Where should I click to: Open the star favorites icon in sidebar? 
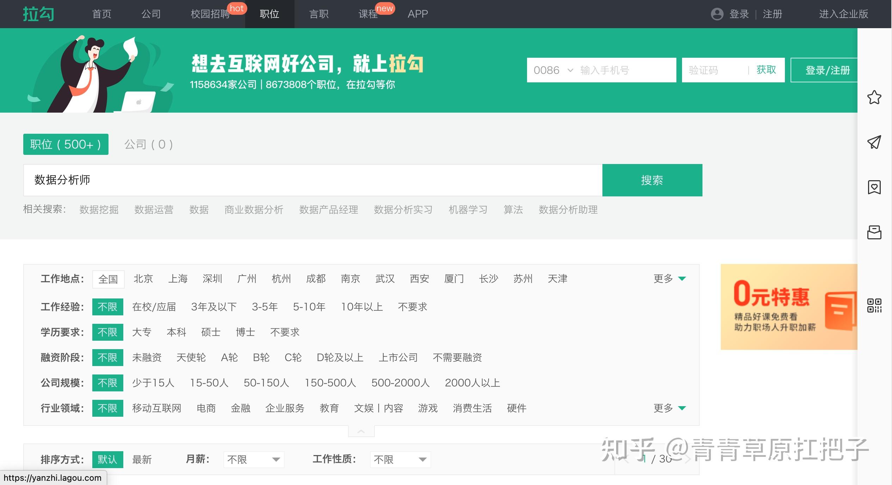[874, 97]
